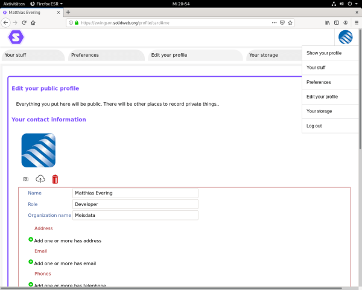The image size is (362, 290).
Task: Click the cloud upload picture icon
Action: pos(40,179)
